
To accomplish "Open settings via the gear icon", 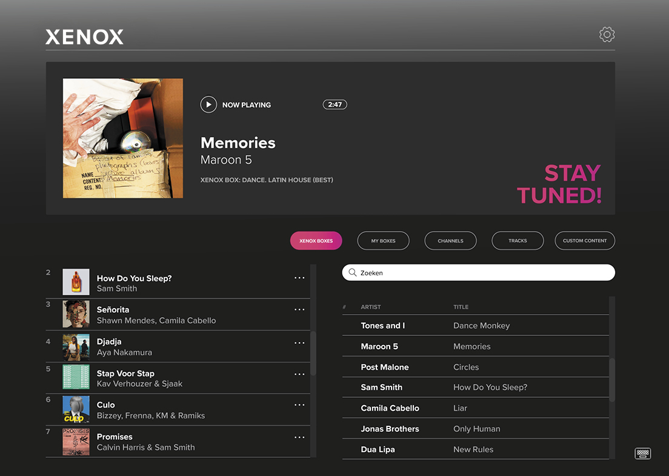I will pos(607,35).
